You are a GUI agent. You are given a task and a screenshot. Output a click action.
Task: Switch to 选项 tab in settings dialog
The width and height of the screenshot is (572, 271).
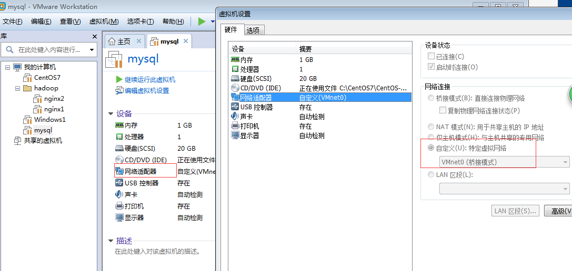[x=253, y=30]
